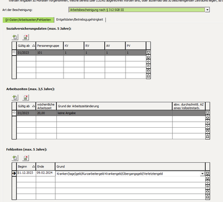
Task: Select the Beginn date 11.12.2023
Action: [x=26, y=173]
